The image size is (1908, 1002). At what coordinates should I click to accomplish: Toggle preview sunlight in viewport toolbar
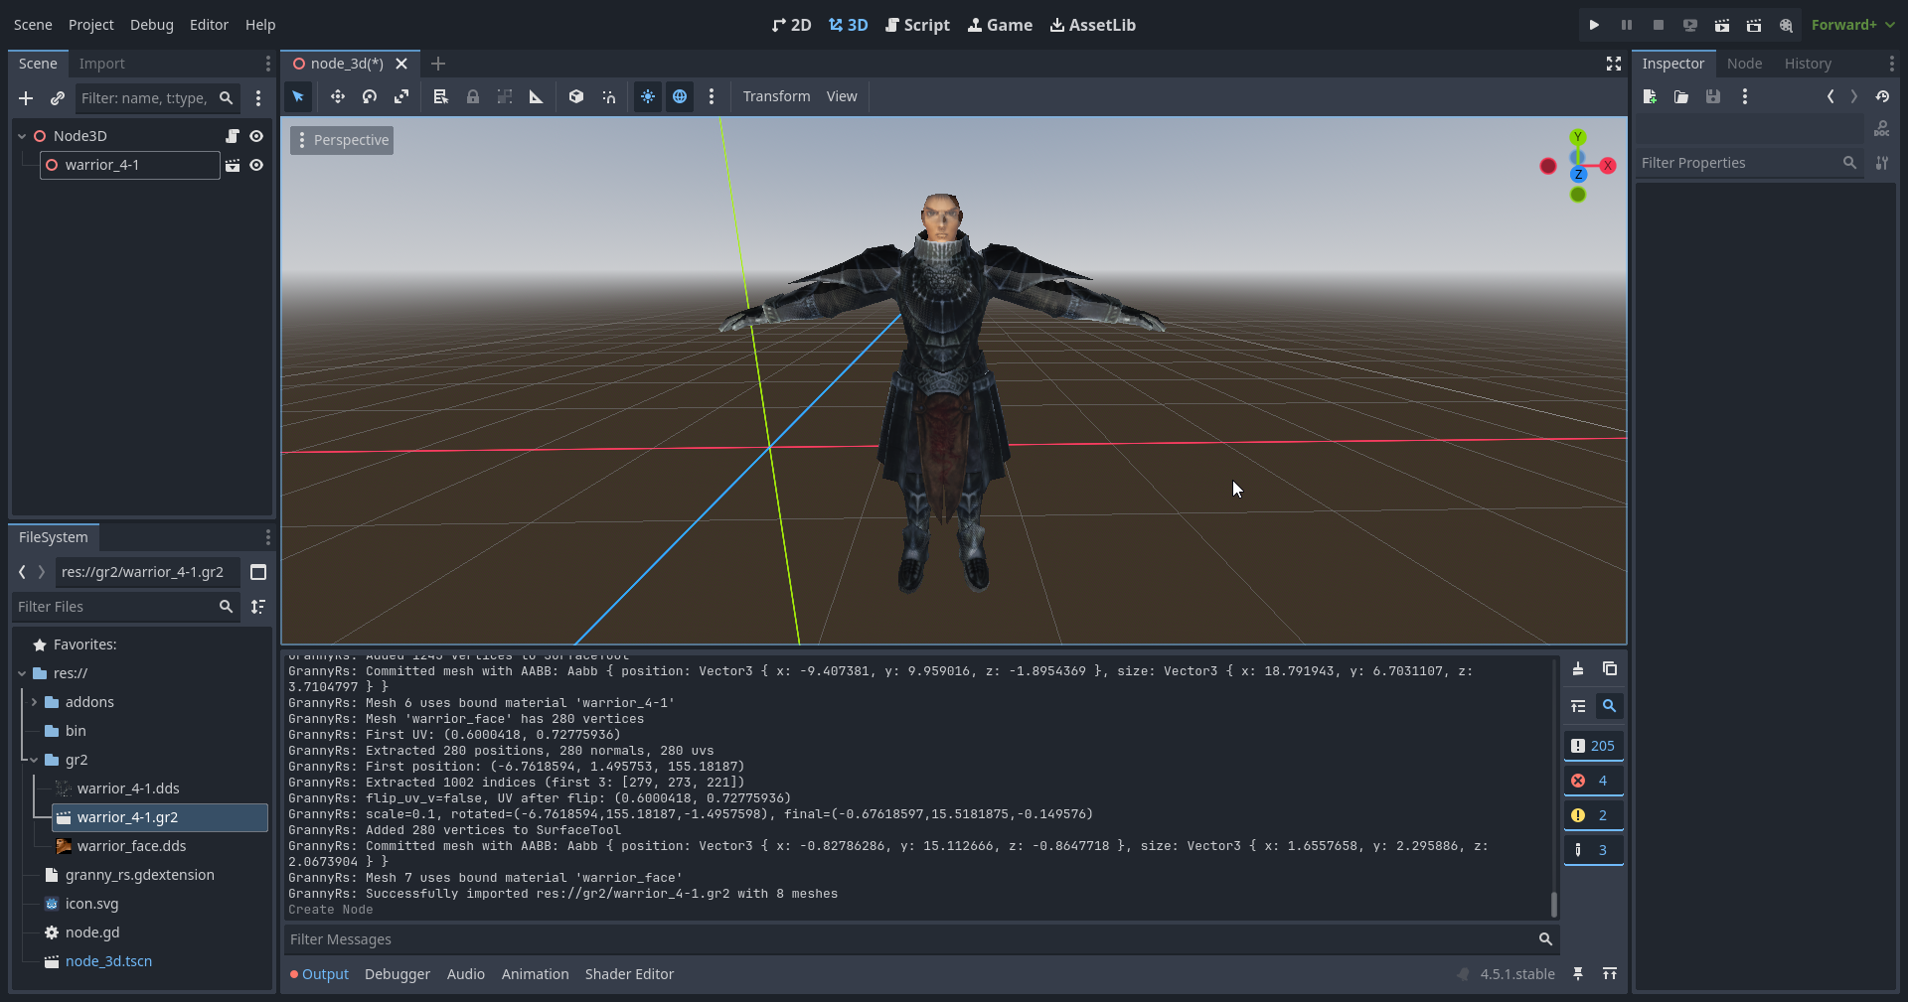(x=648, y=96)
